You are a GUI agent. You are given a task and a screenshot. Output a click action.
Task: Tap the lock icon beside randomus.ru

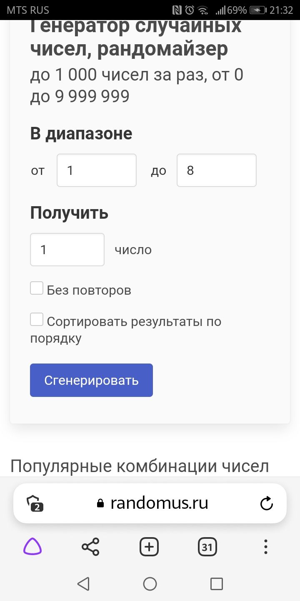coord(100,504)
